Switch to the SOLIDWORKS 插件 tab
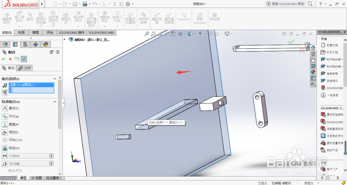 [x=72, y=33]
